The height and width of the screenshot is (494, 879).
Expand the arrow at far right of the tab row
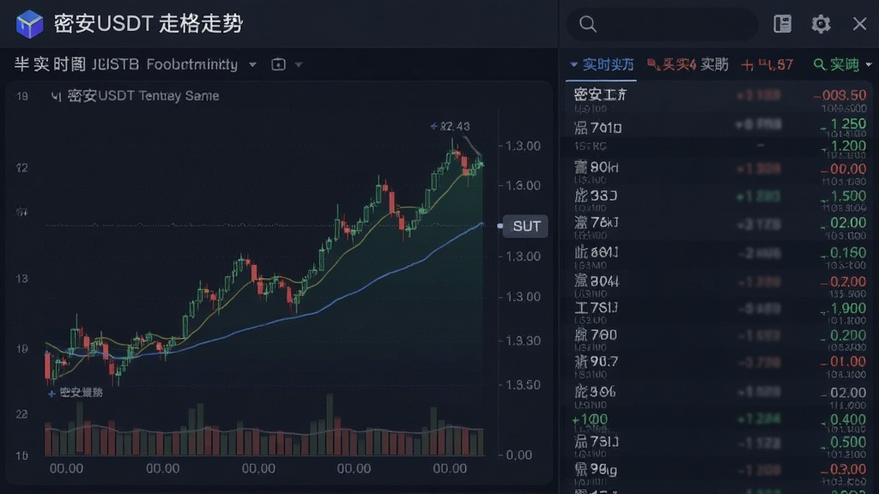[x=869, y=65]
